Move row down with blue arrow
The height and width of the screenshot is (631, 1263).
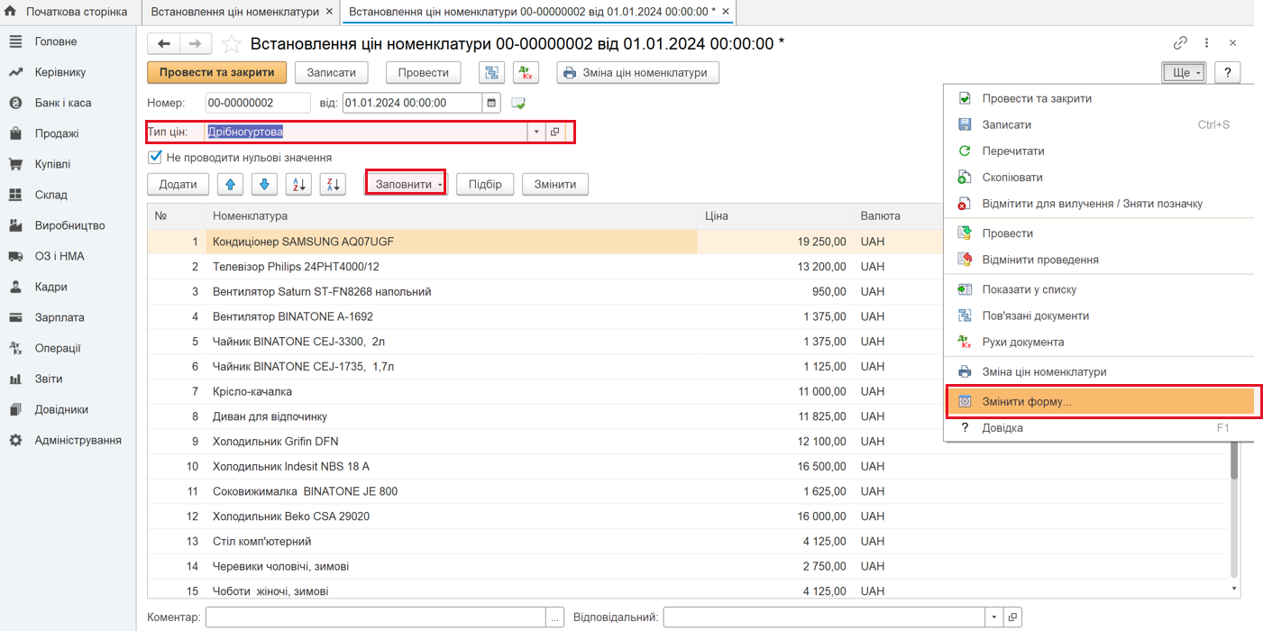click(x=264, y=184)
